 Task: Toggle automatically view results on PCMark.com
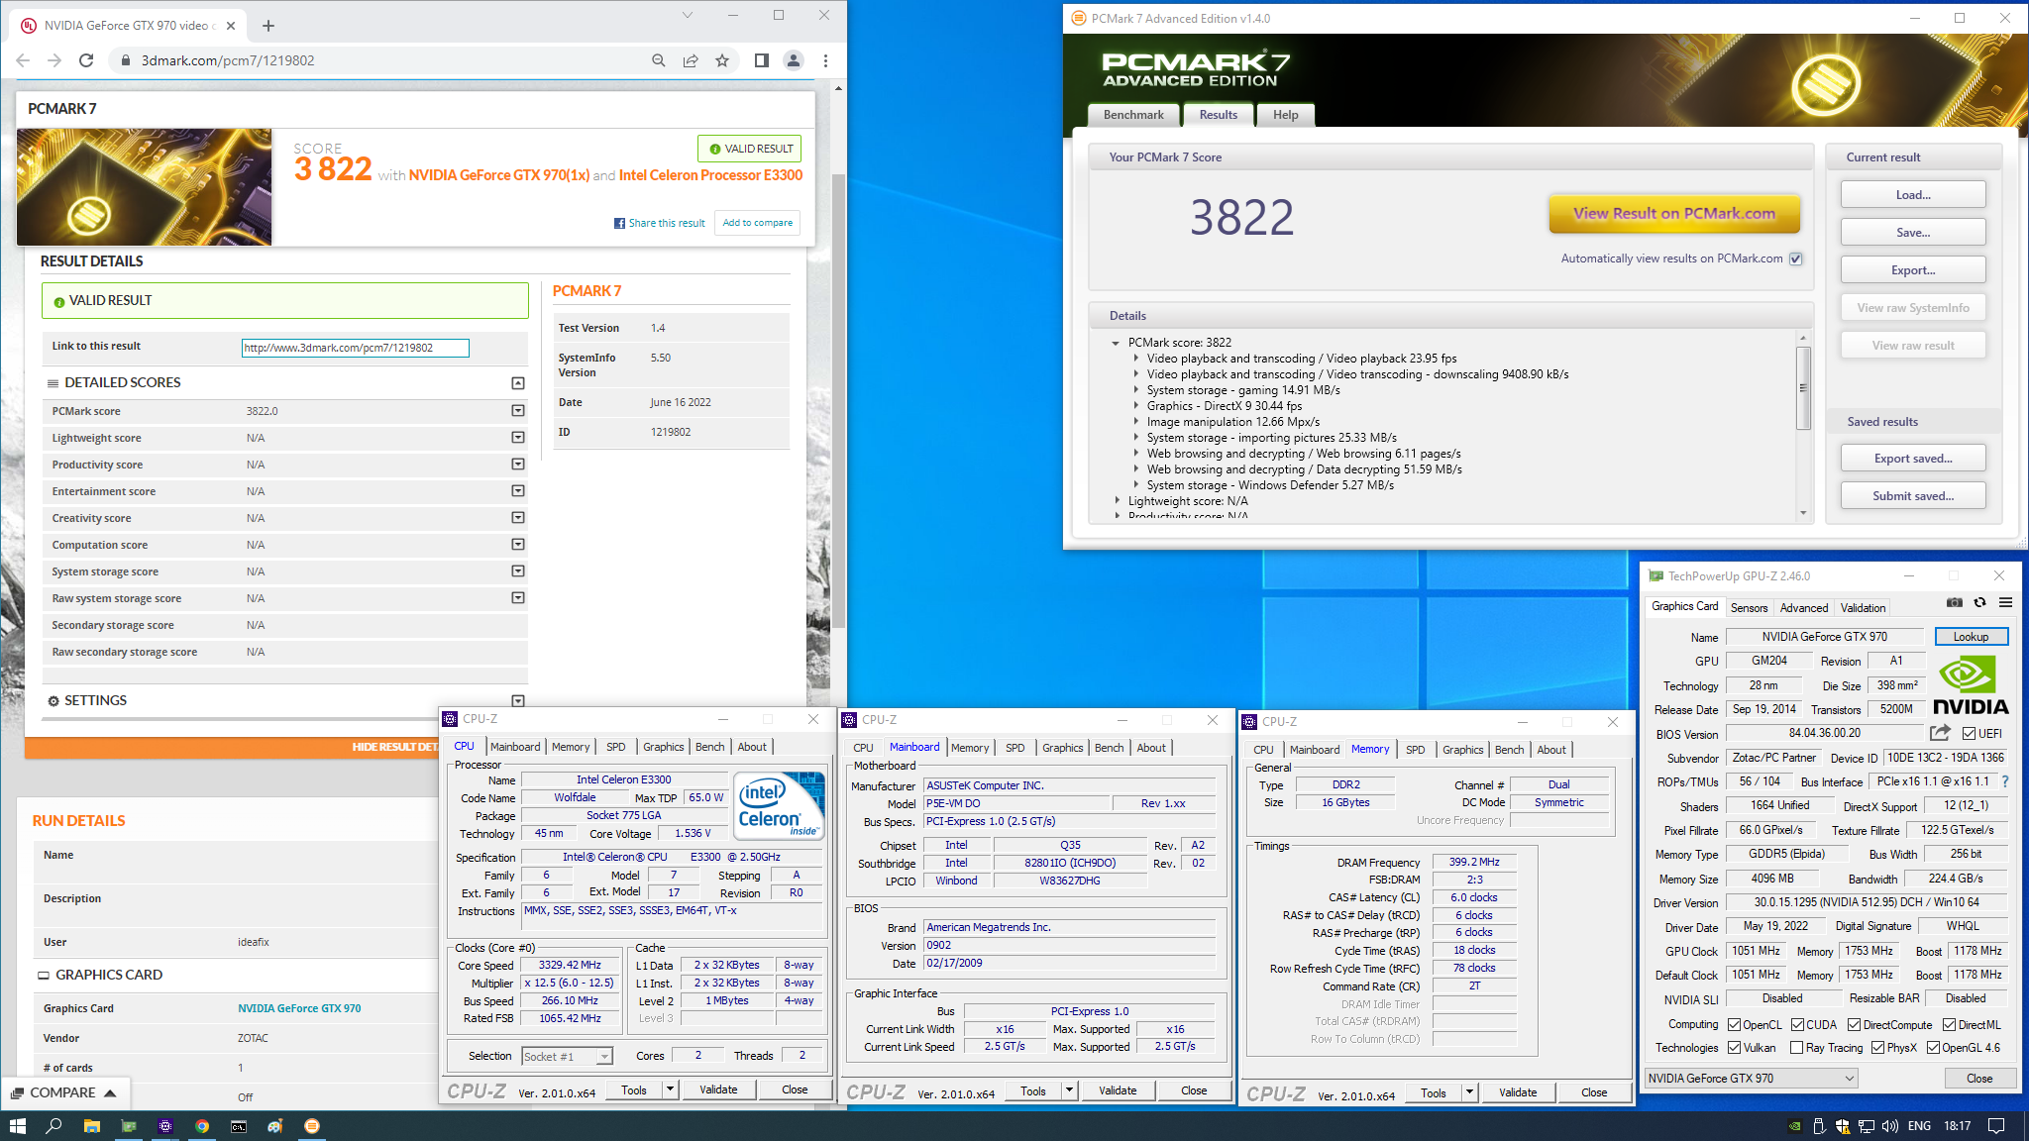pos(1796,259)
